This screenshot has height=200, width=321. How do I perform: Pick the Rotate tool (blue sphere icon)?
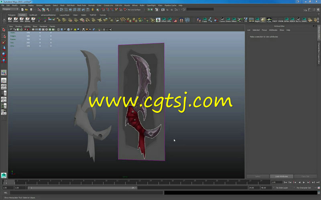(4, 54)
